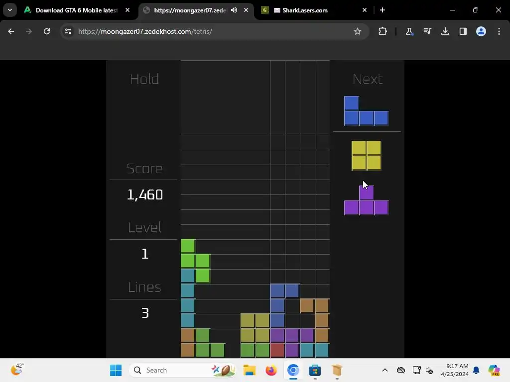
Task: Click the Next panel heading
Action: tap(368, 79)
